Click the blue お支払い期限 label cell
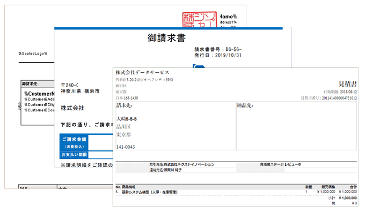Image resolution: width=365 pixels, height=214 pixels. point(74,155)
